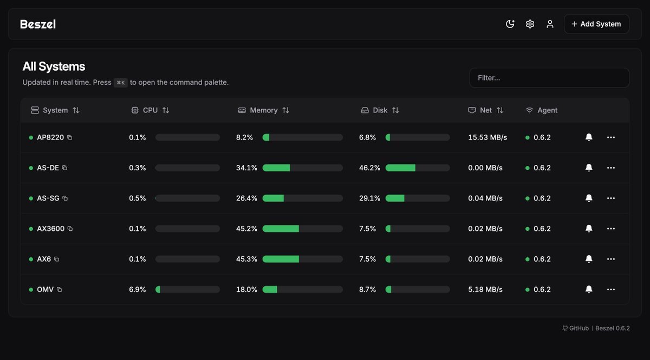Click the Add System button
Image resolution: width=650 pixels, height=360 pixels.
click(x=596, y=24)
